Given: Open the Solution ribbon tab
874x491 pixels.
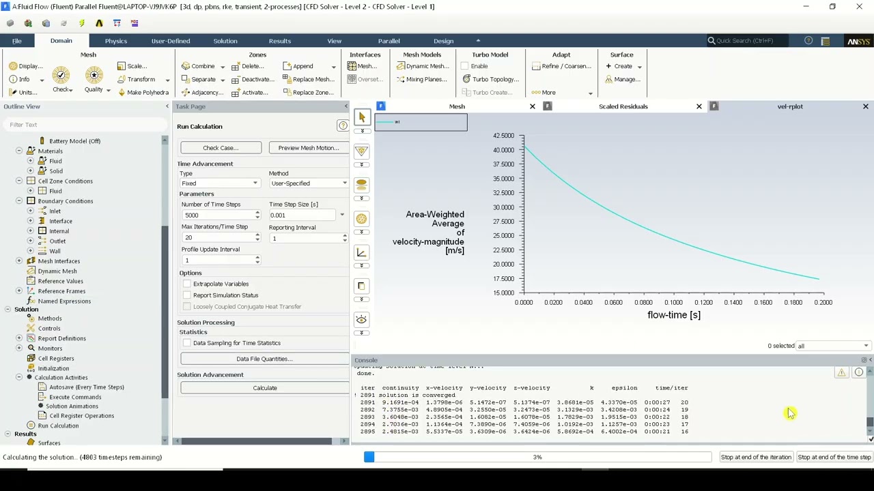Looking at the screenshot, I should (x=225, y=41).
